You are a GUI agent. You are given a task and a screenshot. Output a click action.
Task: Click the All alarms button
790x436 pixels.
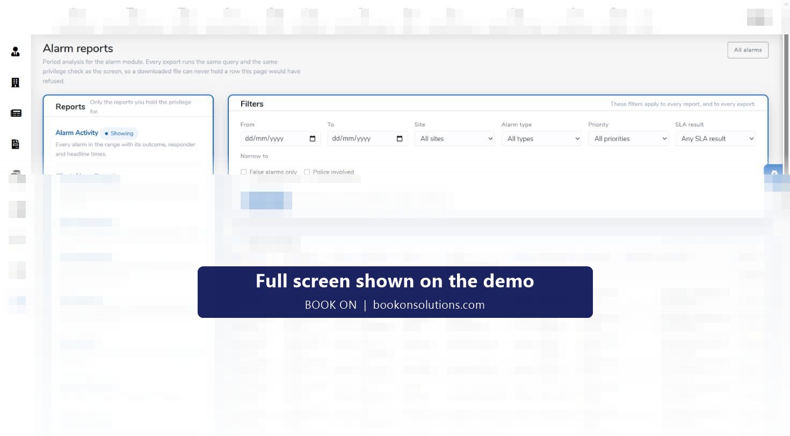pyautogui.click(x=748, y=50)
